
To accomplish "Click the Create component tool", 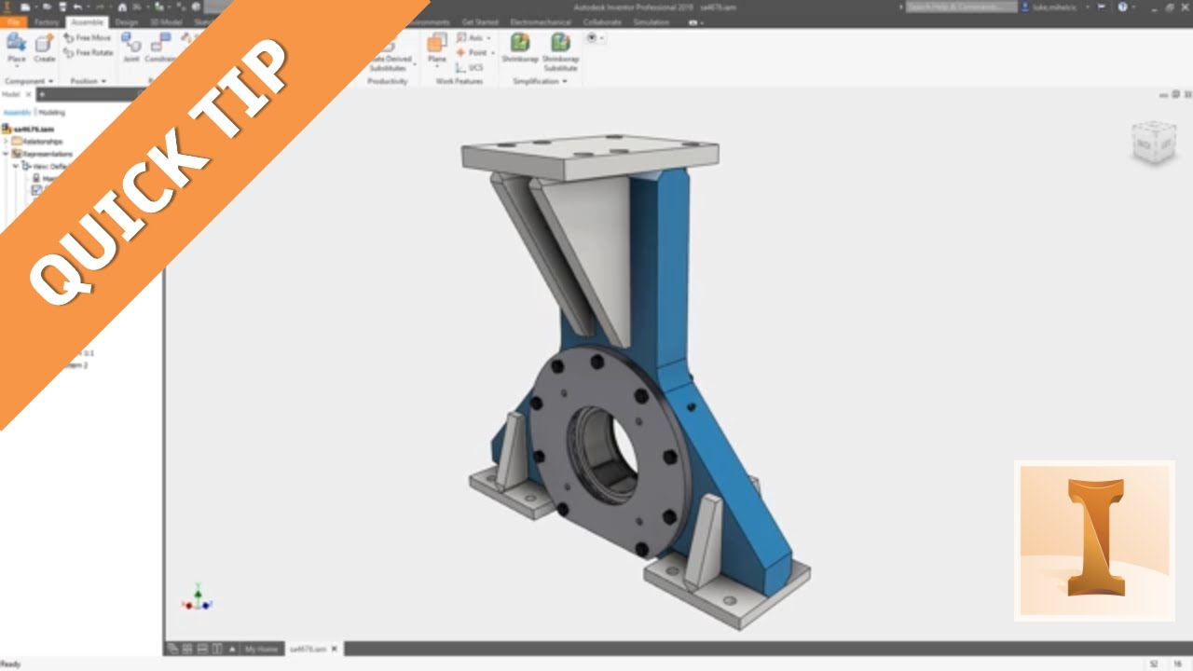I will coord(44,48).
